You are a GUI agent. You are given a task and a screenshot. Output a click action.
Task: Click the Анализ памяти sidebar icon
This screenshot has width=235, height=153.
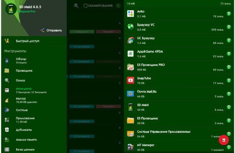[x=7, y=140]
